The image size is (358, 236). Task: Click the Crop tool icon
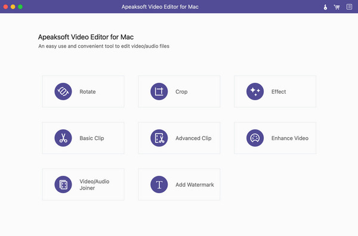[x=159, y=91]
